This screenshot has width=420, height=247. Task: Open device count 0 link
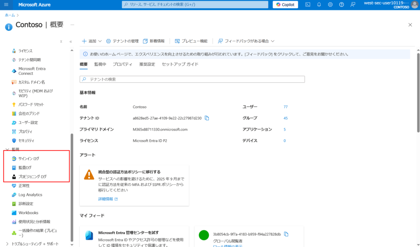tap(285, 141)
